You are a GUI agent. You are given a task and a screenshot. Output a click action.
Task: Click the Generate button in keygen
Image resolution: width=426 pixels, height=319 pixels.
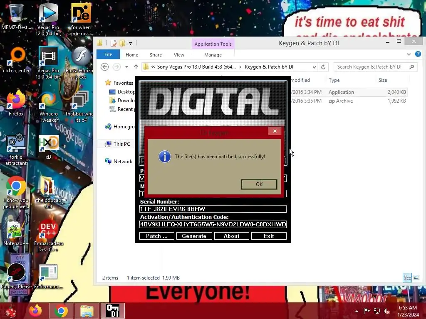[x=194, y=236]
